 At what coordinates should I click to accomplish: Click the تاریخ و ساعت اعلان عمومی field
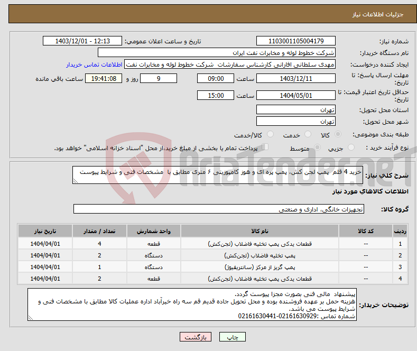tap(82, 41)
